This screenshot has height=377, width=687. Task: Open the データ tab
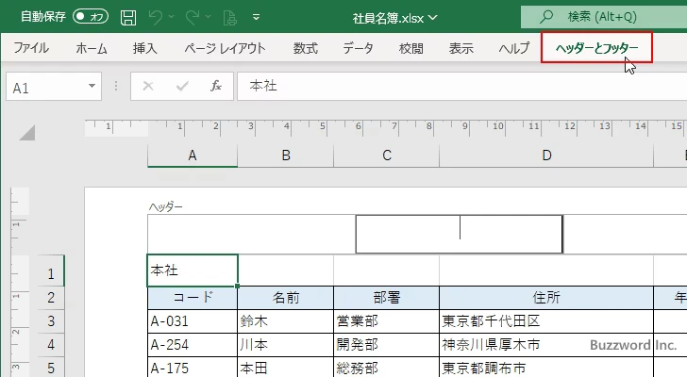[358, 48]
